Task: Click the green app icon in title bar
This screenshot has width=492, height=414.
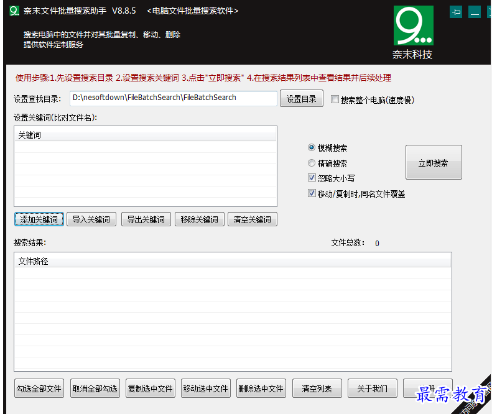Action: (x=13, y=11)
